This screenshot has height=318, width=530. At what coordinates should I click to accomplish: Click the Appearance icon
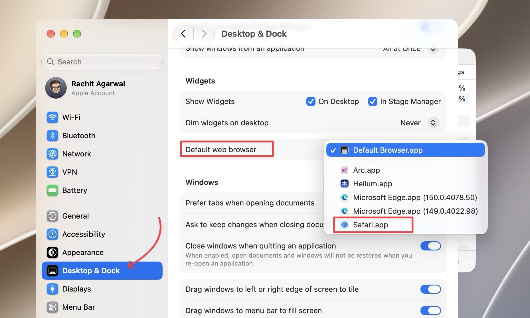click(52, 252)
